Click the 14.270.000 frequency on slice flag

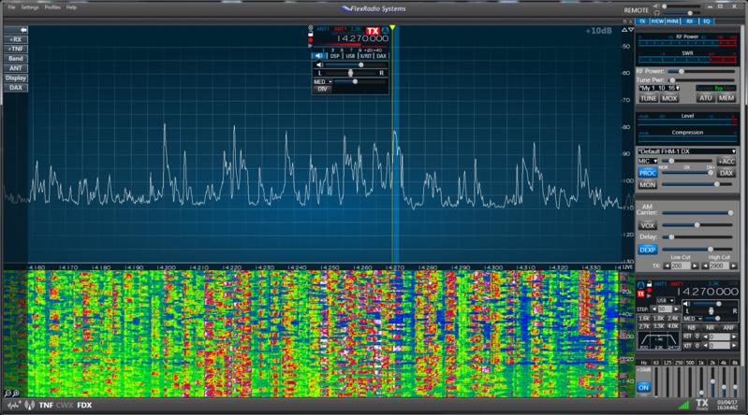click(x=362, y=38)
